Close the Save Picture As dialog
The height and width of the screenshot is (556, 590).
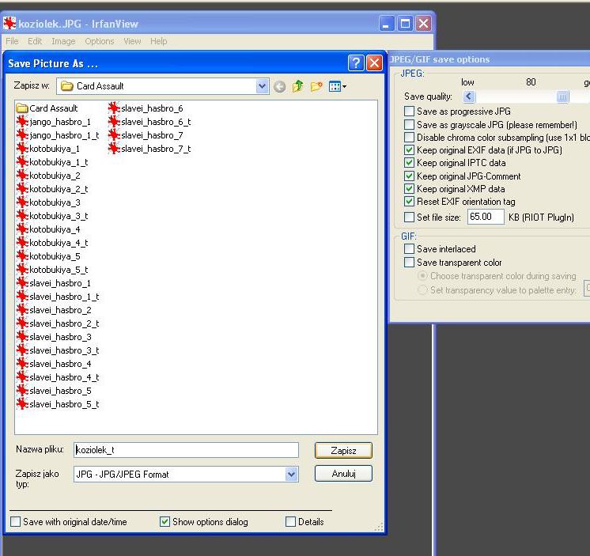tap(374, 63)
